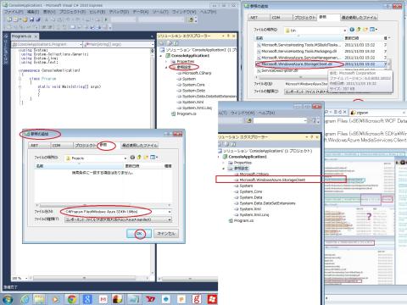The height and width of the screenshot is (305, 407).
Task: Click 名前 column header in Projects-folder Add Reference dialog
Action: click(x=78, y=166)
